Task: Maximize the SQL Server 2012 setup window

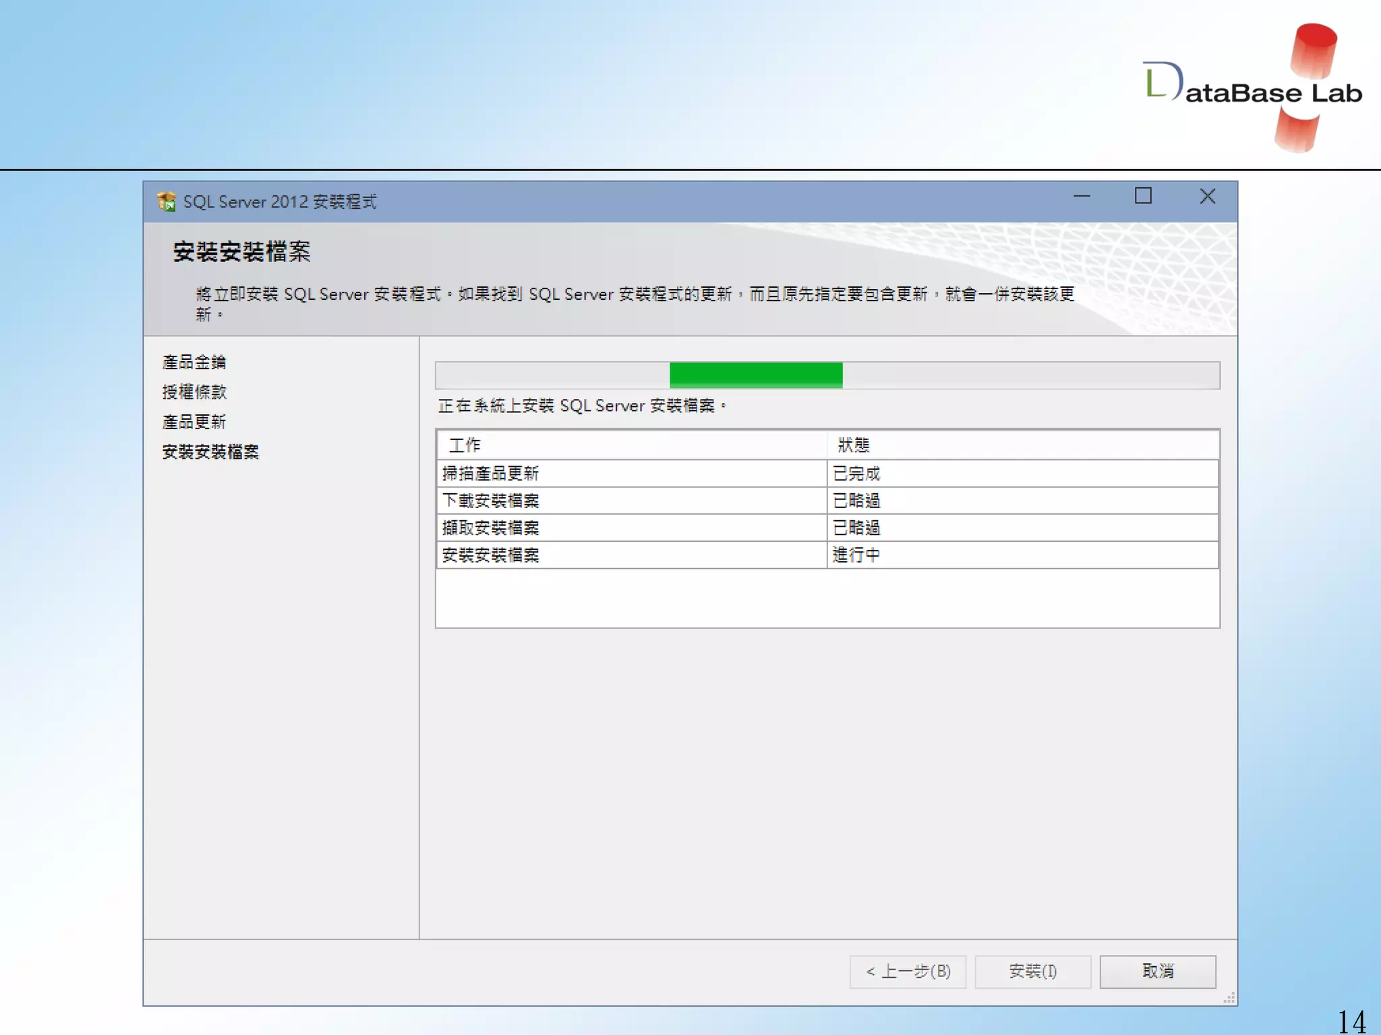Action: pos(1143,196)
